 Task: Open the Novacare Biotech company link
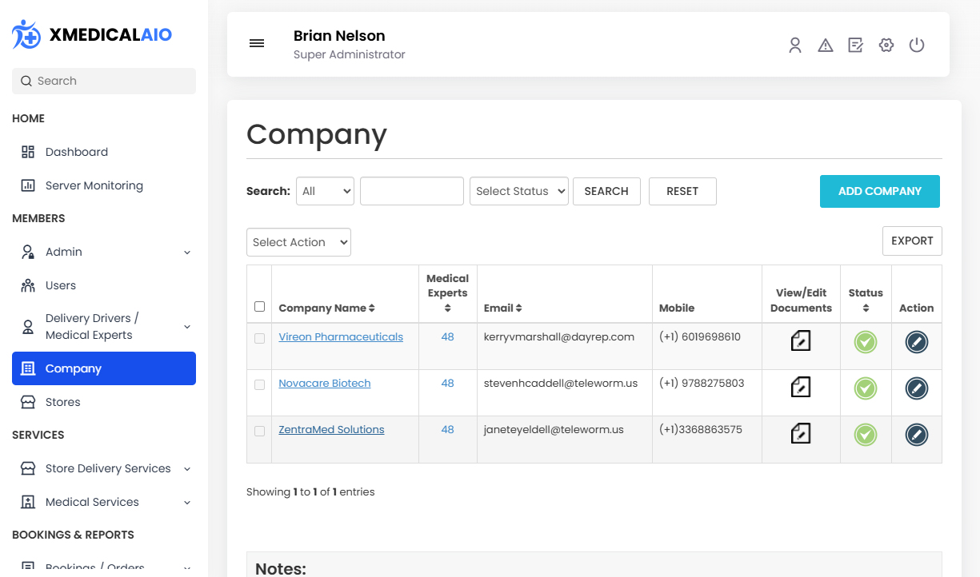tap(324, 384)
